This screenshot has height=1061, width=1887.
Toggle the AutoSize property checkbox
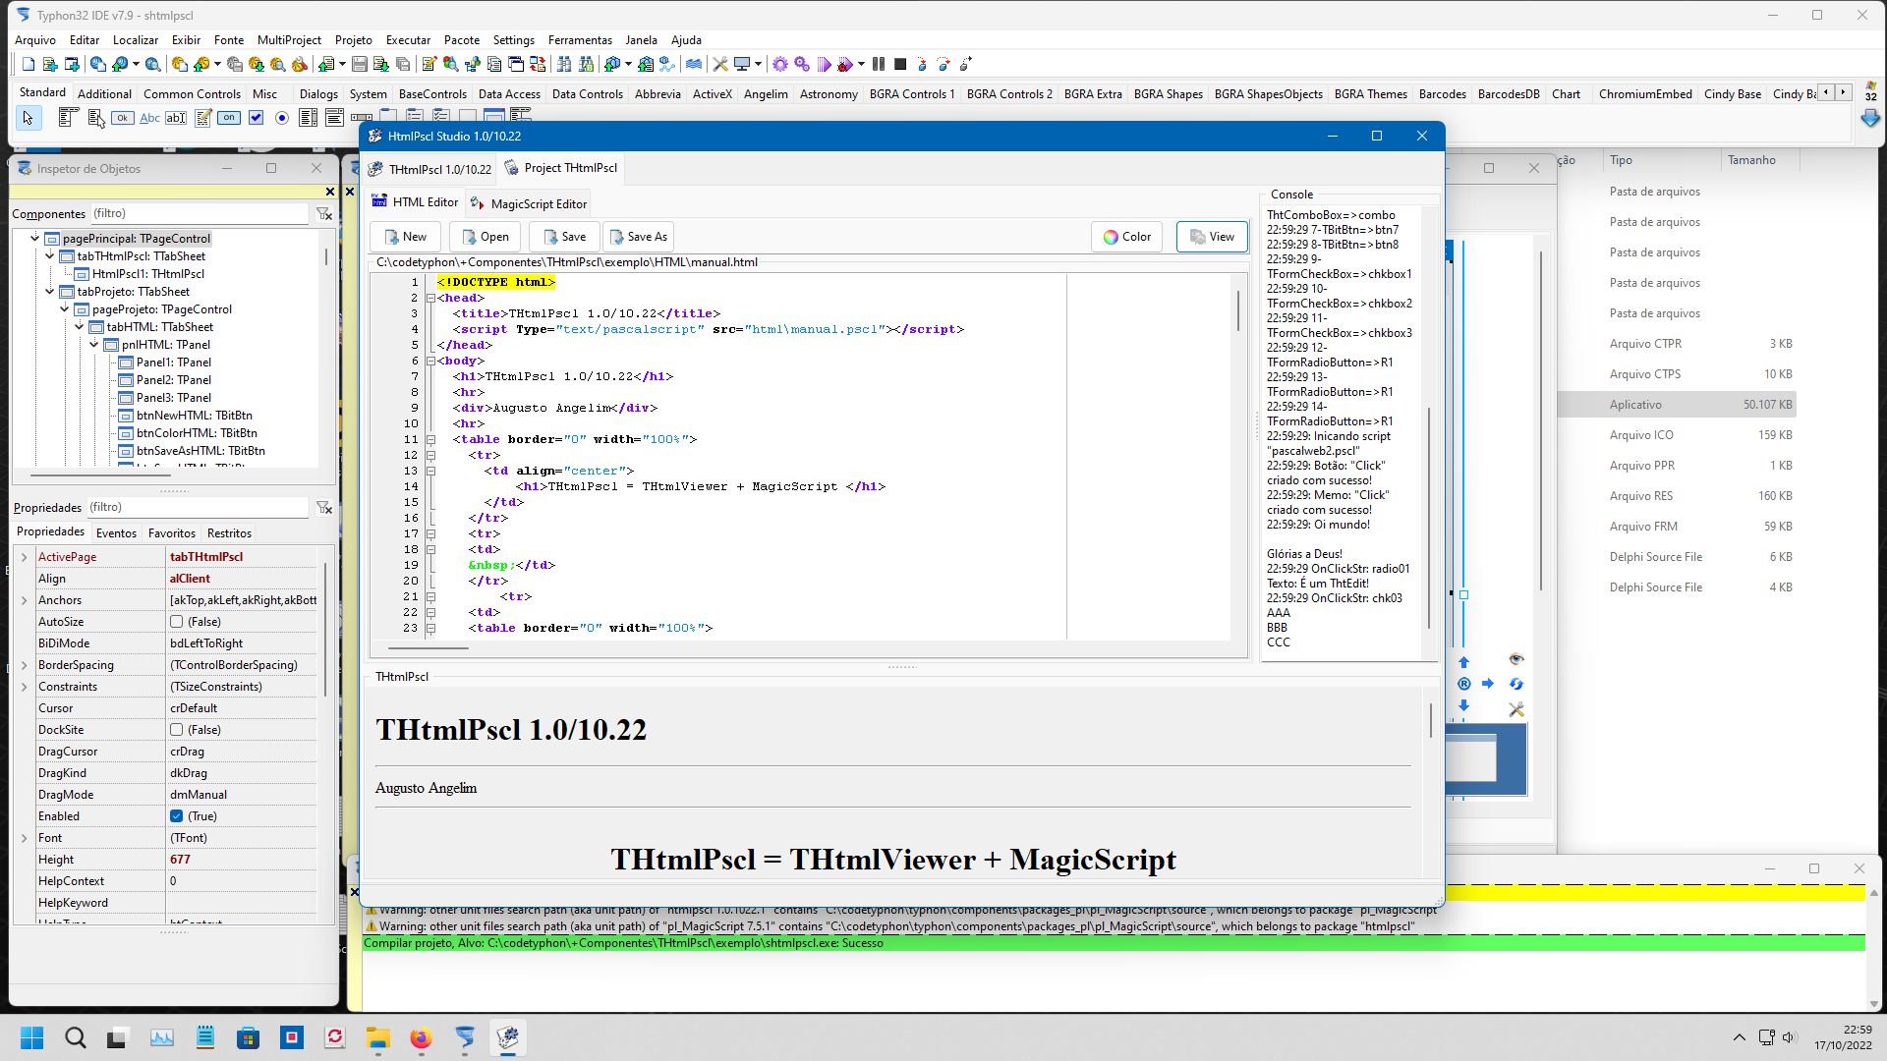[x=177, y=622]
